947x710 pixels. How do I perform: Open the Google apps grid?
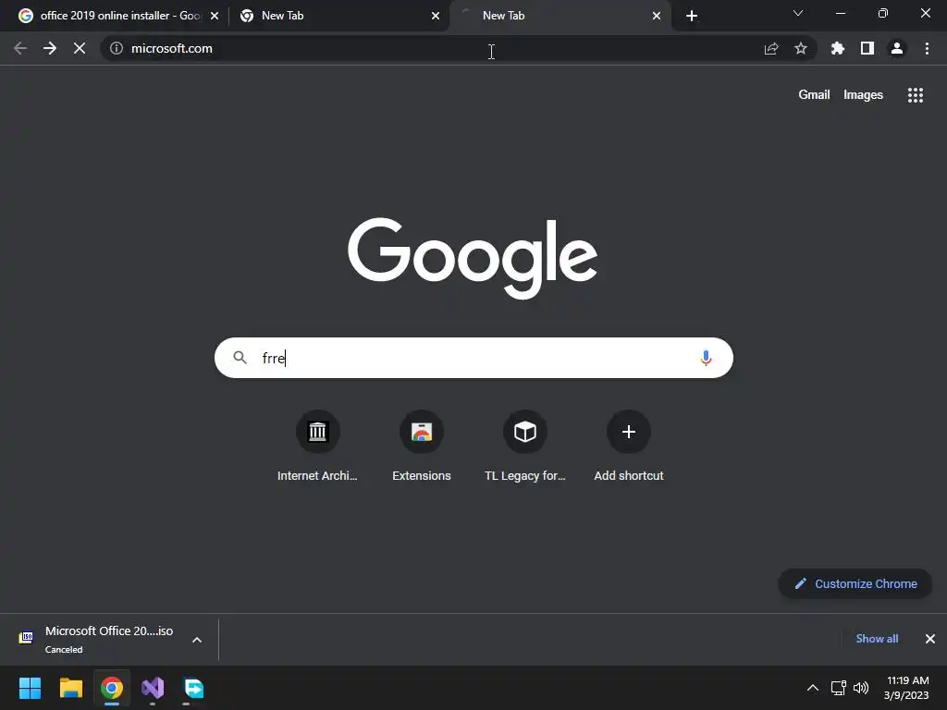click(x=916, y=95)
